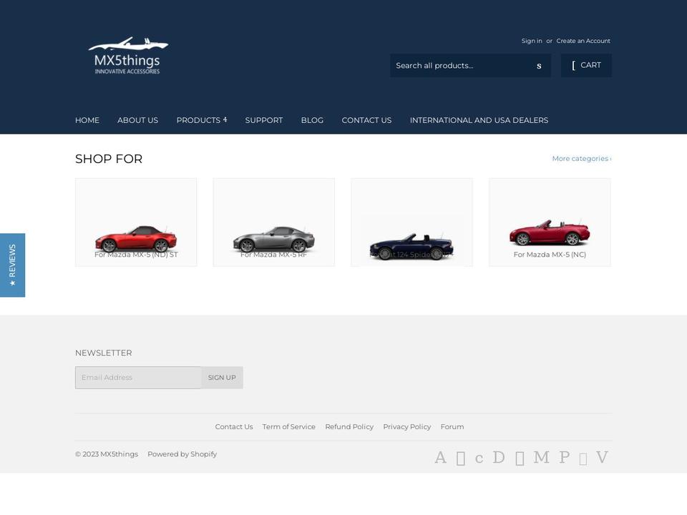Viewport: 687px width, 515px height.
Task: Select the Mastercard payment icon
Action: point(542,457)
